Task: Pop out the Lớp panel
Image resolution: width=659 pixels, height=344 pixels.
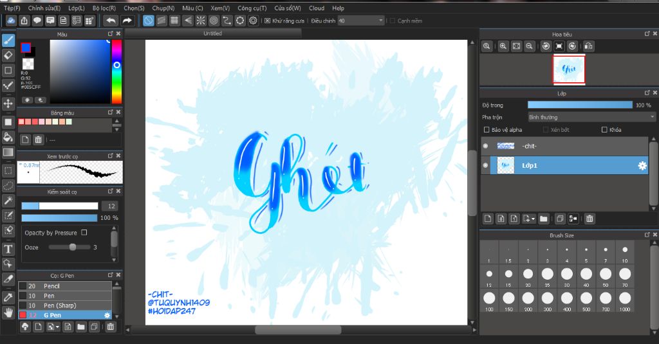Action: coord(647,93)
